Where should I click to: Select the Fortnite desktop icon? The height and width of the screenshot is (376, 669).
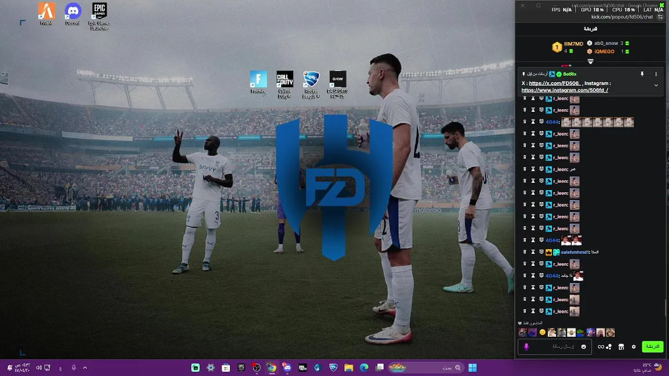[x=258, y=83]
